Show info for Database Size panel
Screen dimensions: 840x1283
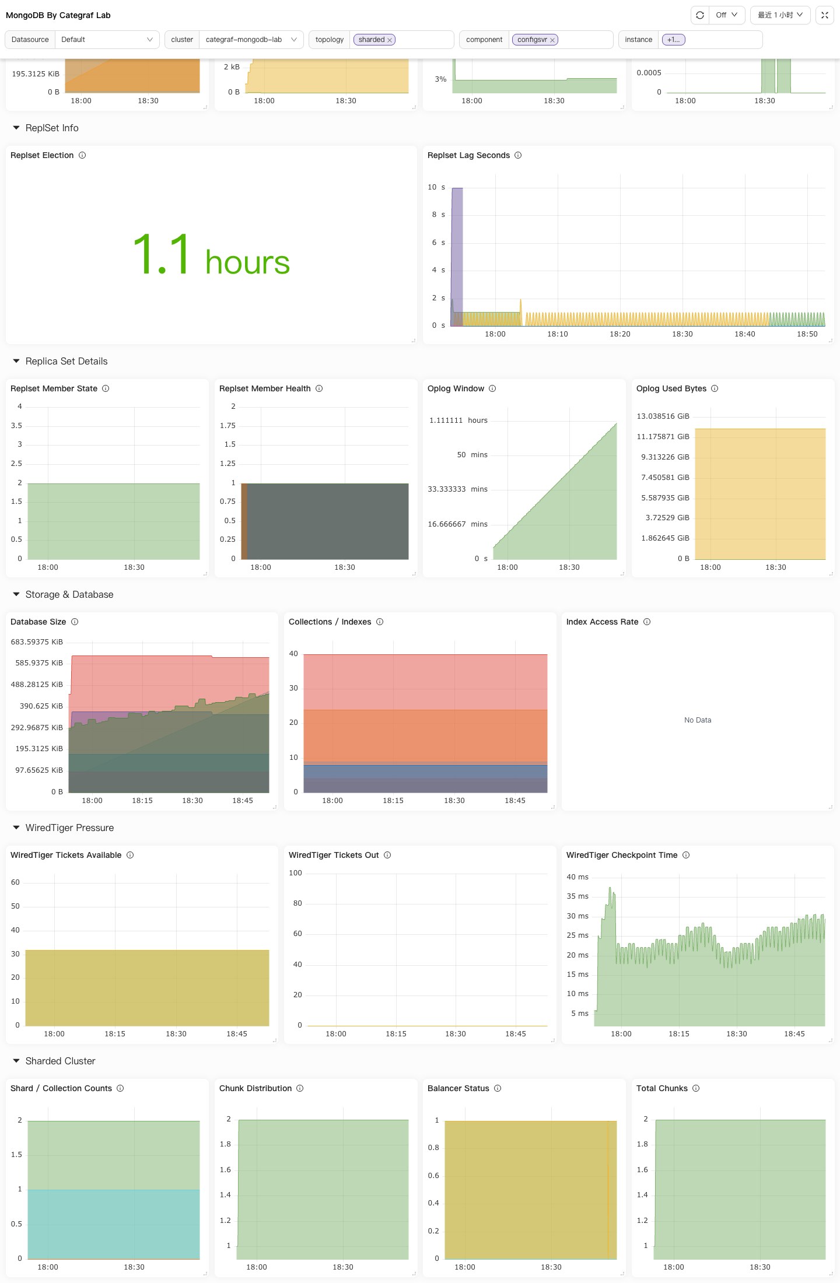pos(75,622)
